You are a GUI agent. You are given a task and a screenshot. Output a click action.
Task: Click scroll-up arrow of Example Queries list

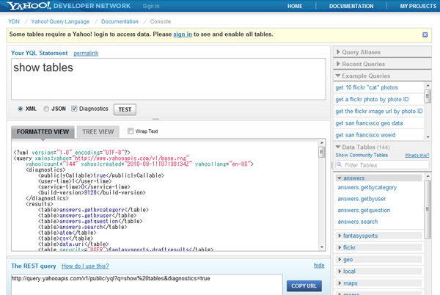[x=428, y=85]
